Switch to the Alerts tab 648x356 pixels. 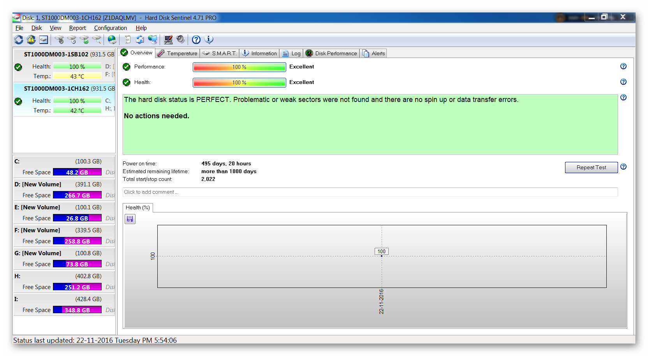tap(373, 53)
